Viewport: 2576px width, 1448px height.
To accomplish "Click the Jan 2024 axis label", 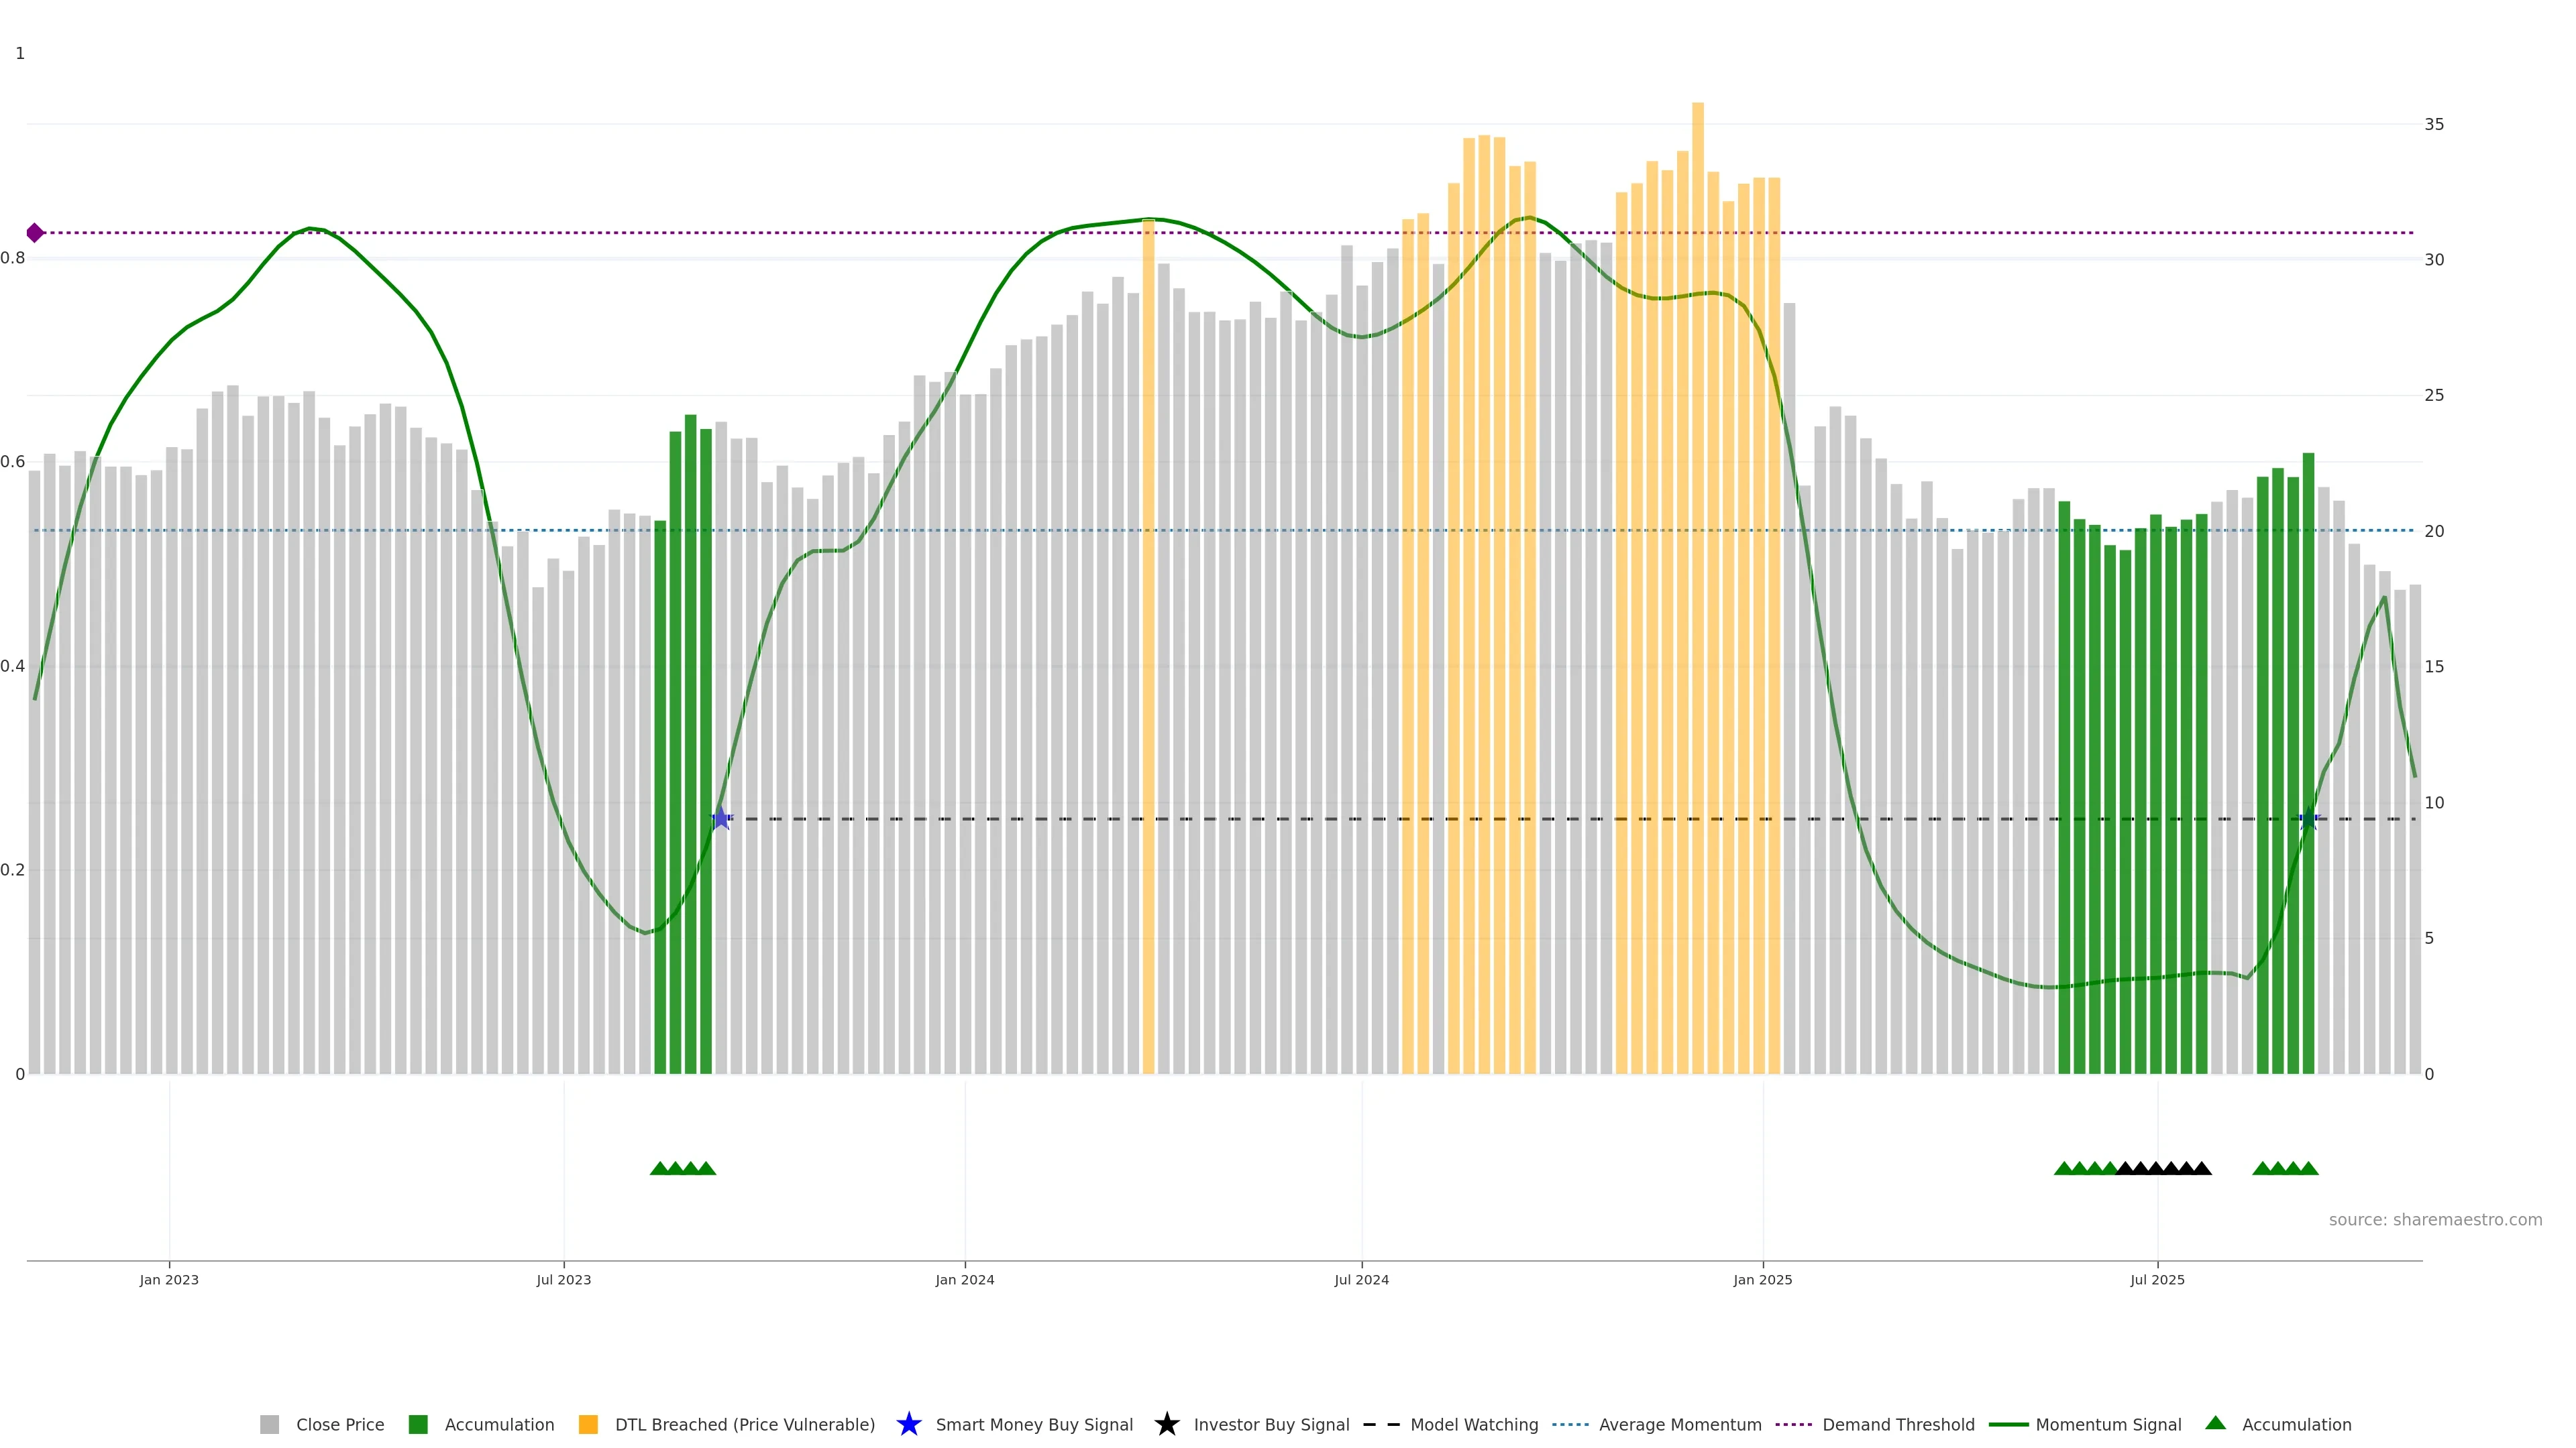I will pyautogui.click(x=964, y=1279).
